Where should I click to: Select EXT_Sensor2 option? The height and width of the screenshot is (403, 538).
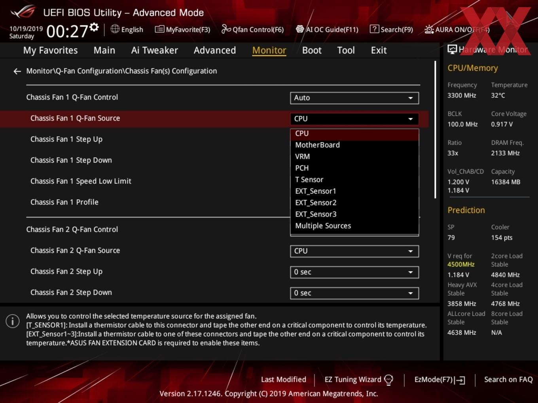(x=354, y=203)
